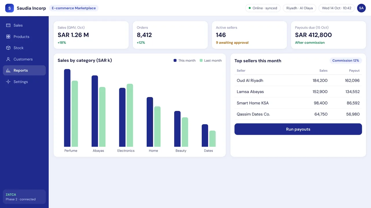Click the 134,552 payout value

click(352, 92)
